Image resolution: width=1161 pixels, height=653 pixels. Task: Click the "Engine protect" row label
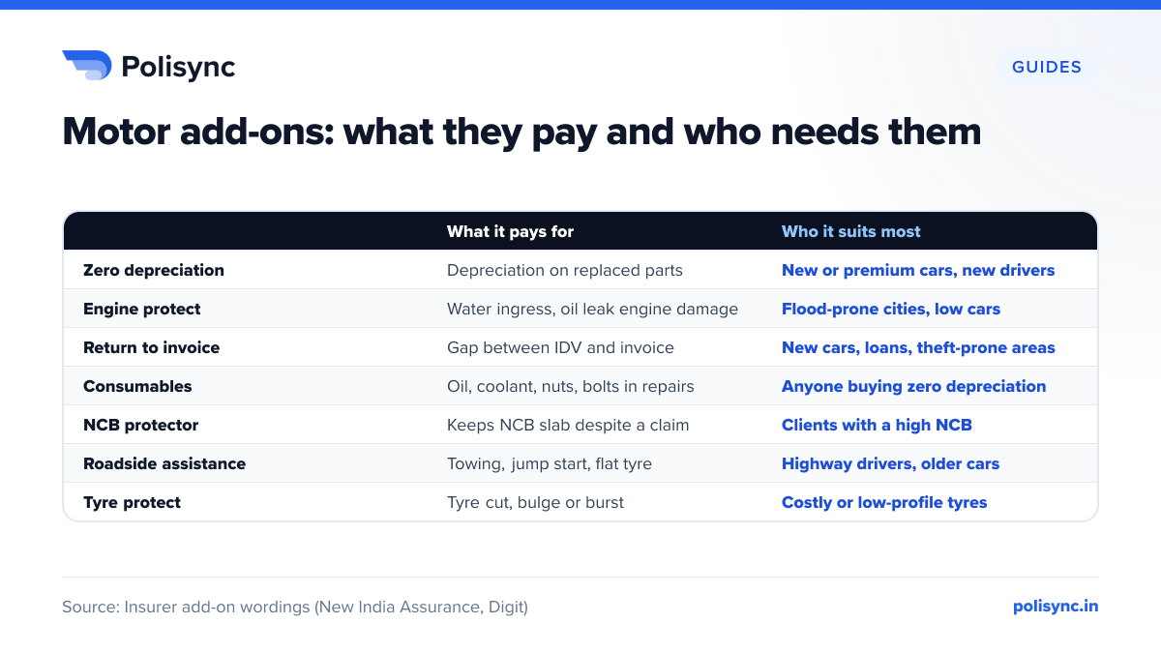(x=142, y=310)
